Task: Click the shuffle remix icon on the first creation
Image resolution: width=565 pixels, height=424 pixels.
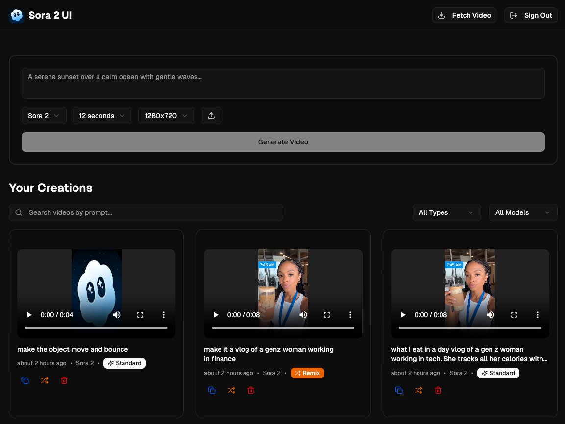Action: click(45, 380)
